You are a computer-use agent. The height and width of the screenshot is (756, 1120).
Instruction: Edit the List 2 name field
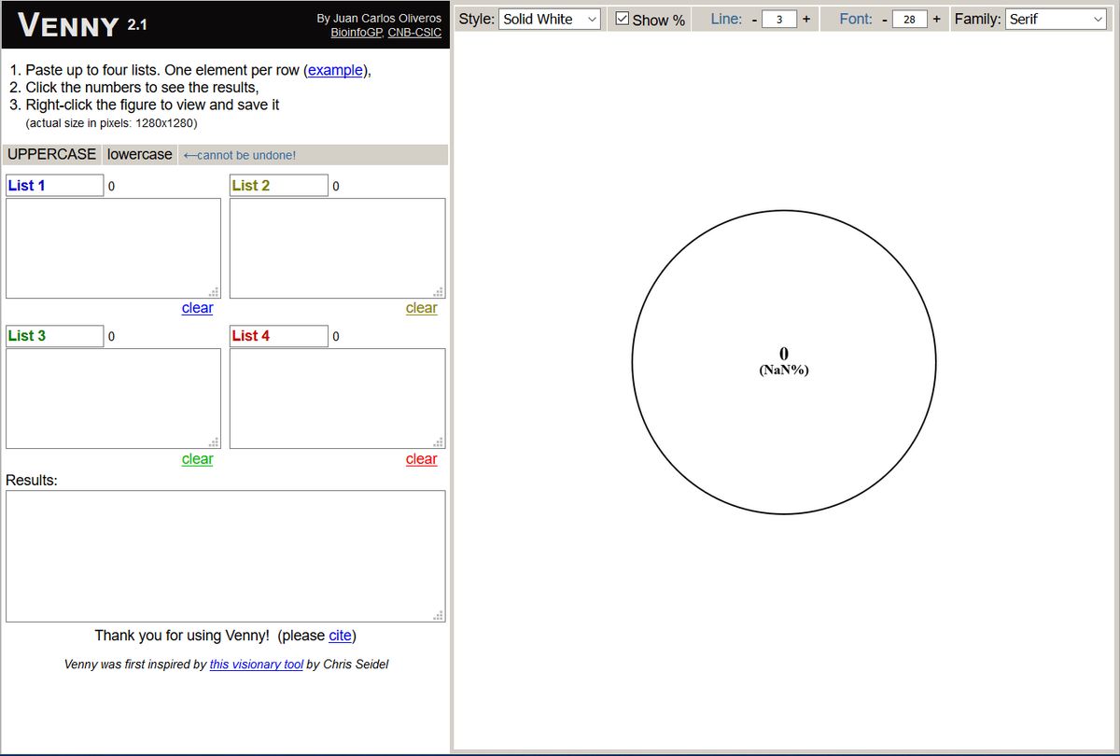[279, 186]
